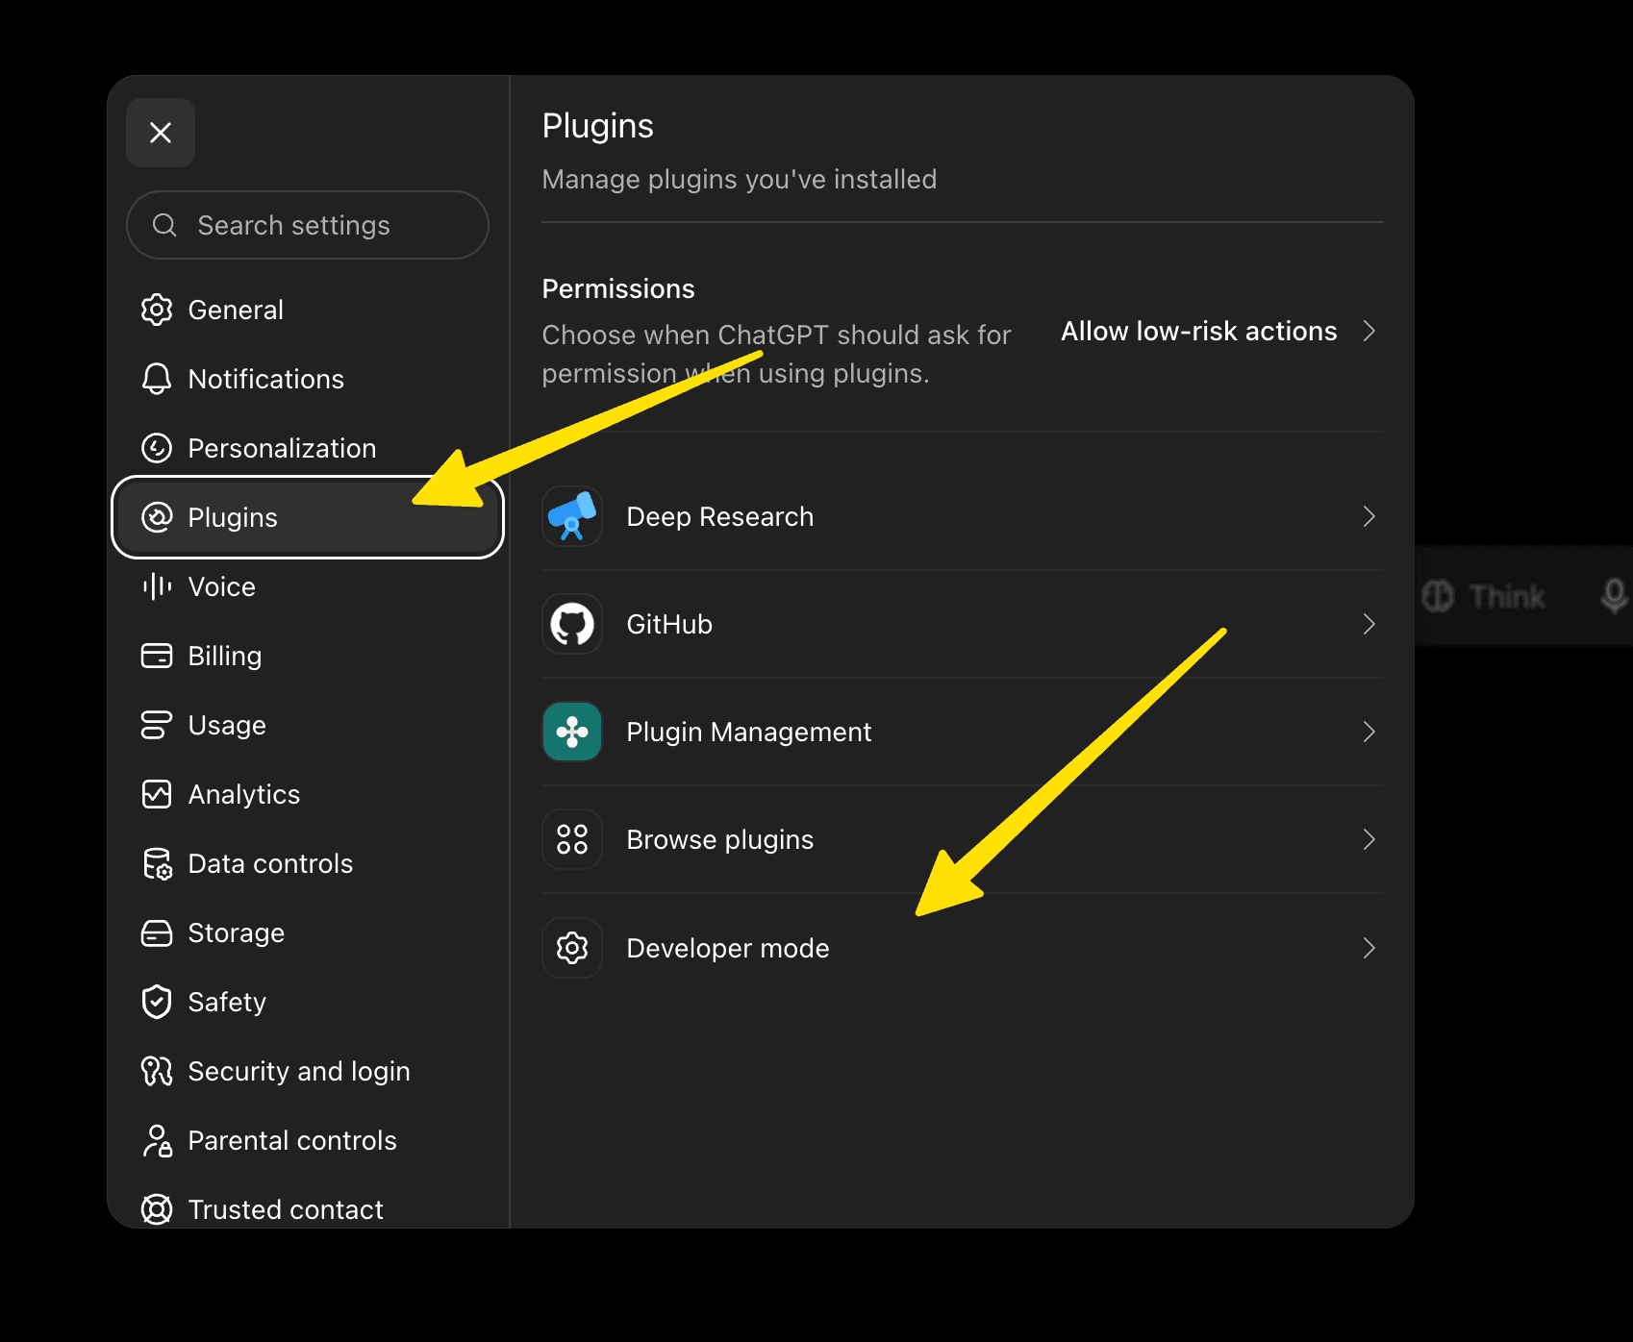
Task: Click the magnifier icon in Search settings
Action: [x=164, y=225]
